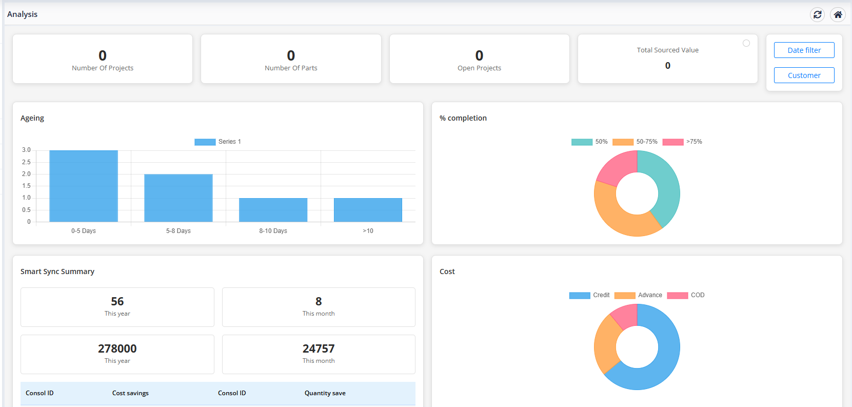Click the >10 days bar
This screenshot has height=407, width=852.
[368, 210]
